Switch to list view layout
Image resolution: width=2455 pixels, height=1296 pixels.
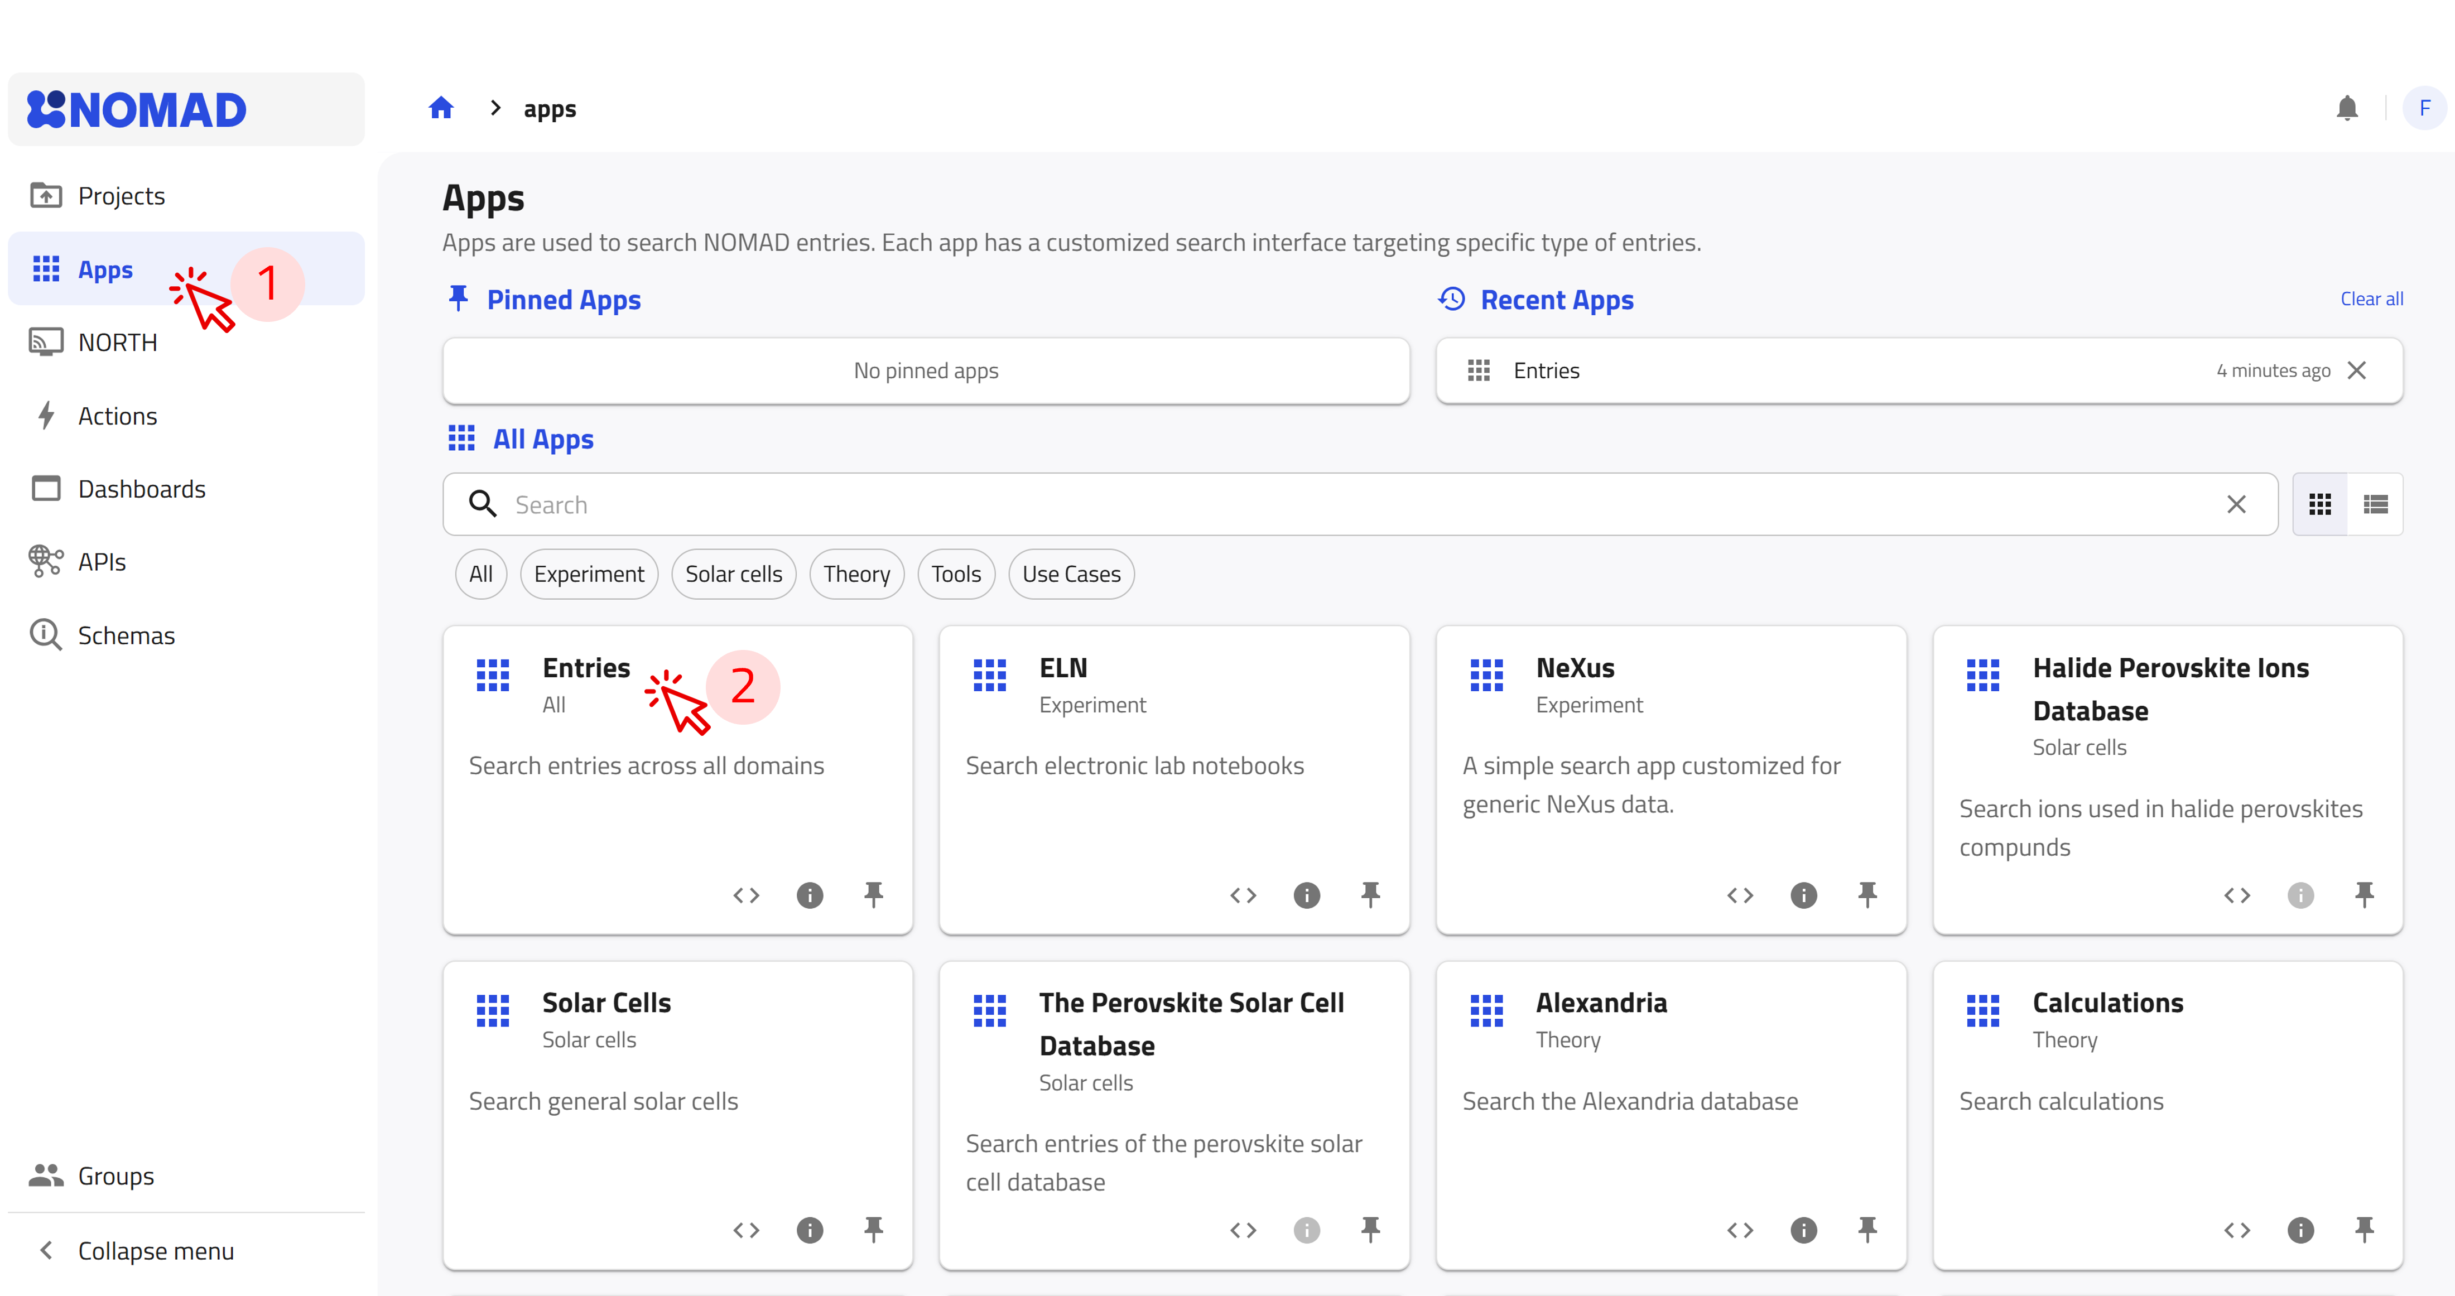[2375, 504]
